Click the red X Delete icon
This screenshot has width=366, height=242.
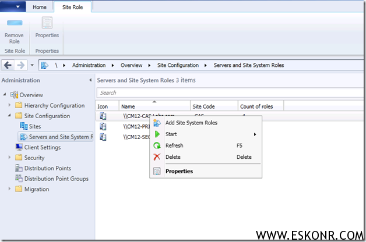[157, 157]
